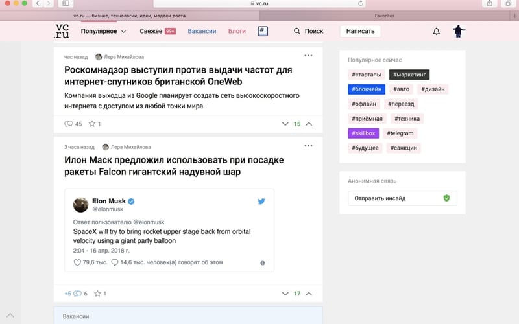Open the user profile avatar

point(459,31)
